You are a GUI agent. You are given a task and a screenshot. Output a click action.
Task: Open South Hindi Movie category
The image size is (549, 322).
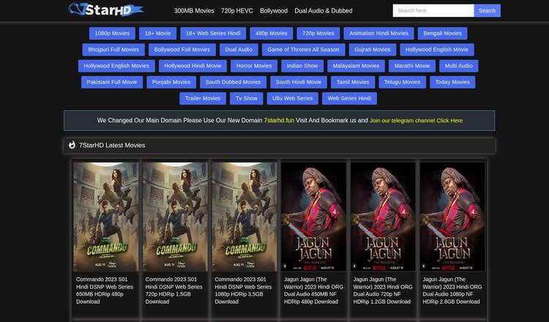299,82
